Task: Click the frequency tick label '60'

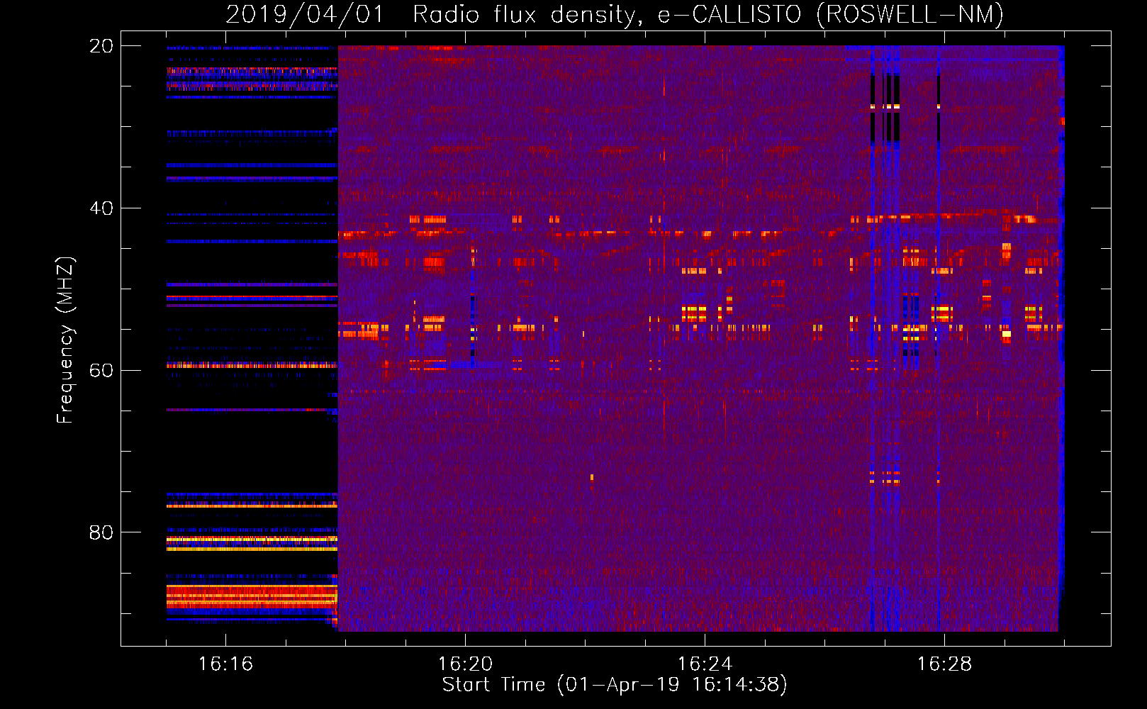Action: point(101,370)
